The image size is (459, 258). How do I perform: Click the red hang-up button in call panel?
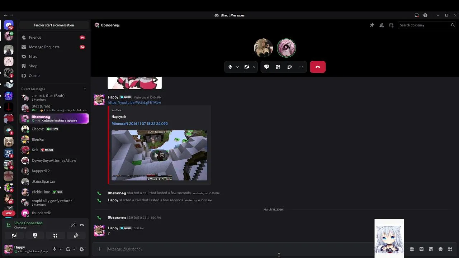pos(317,67)
